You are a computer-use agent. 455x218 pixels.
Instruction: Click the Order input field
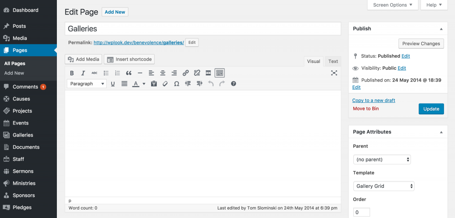click(x=362, y=212)
